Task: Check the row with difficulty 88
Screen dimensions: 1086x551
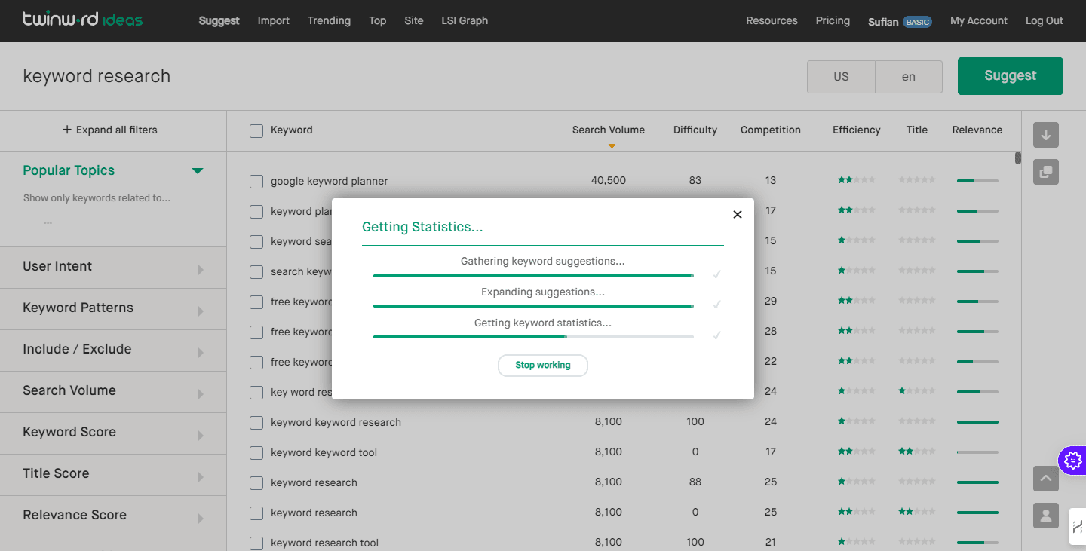Action: 256,483
